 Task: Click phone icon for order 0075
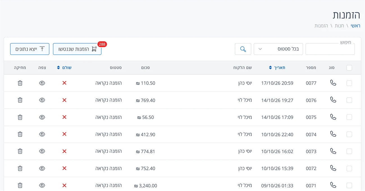tap(333, 117)
